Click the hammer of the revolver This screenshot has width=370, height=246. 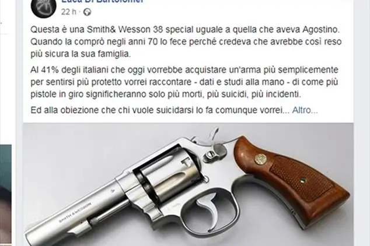(212, 135)
